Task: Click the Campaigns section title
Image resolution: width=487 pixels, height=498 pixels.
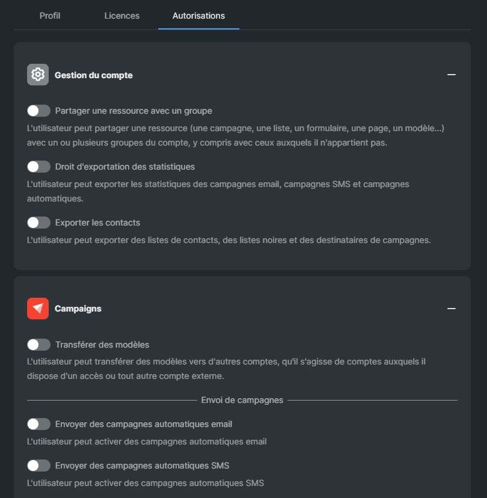Action: 78,308
